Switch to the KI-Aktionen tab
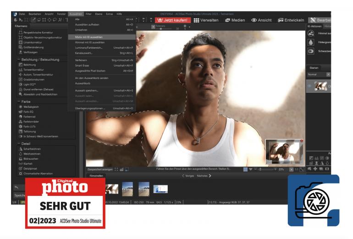353x239 pixels. pyautogui.click(x=314, y=26)
